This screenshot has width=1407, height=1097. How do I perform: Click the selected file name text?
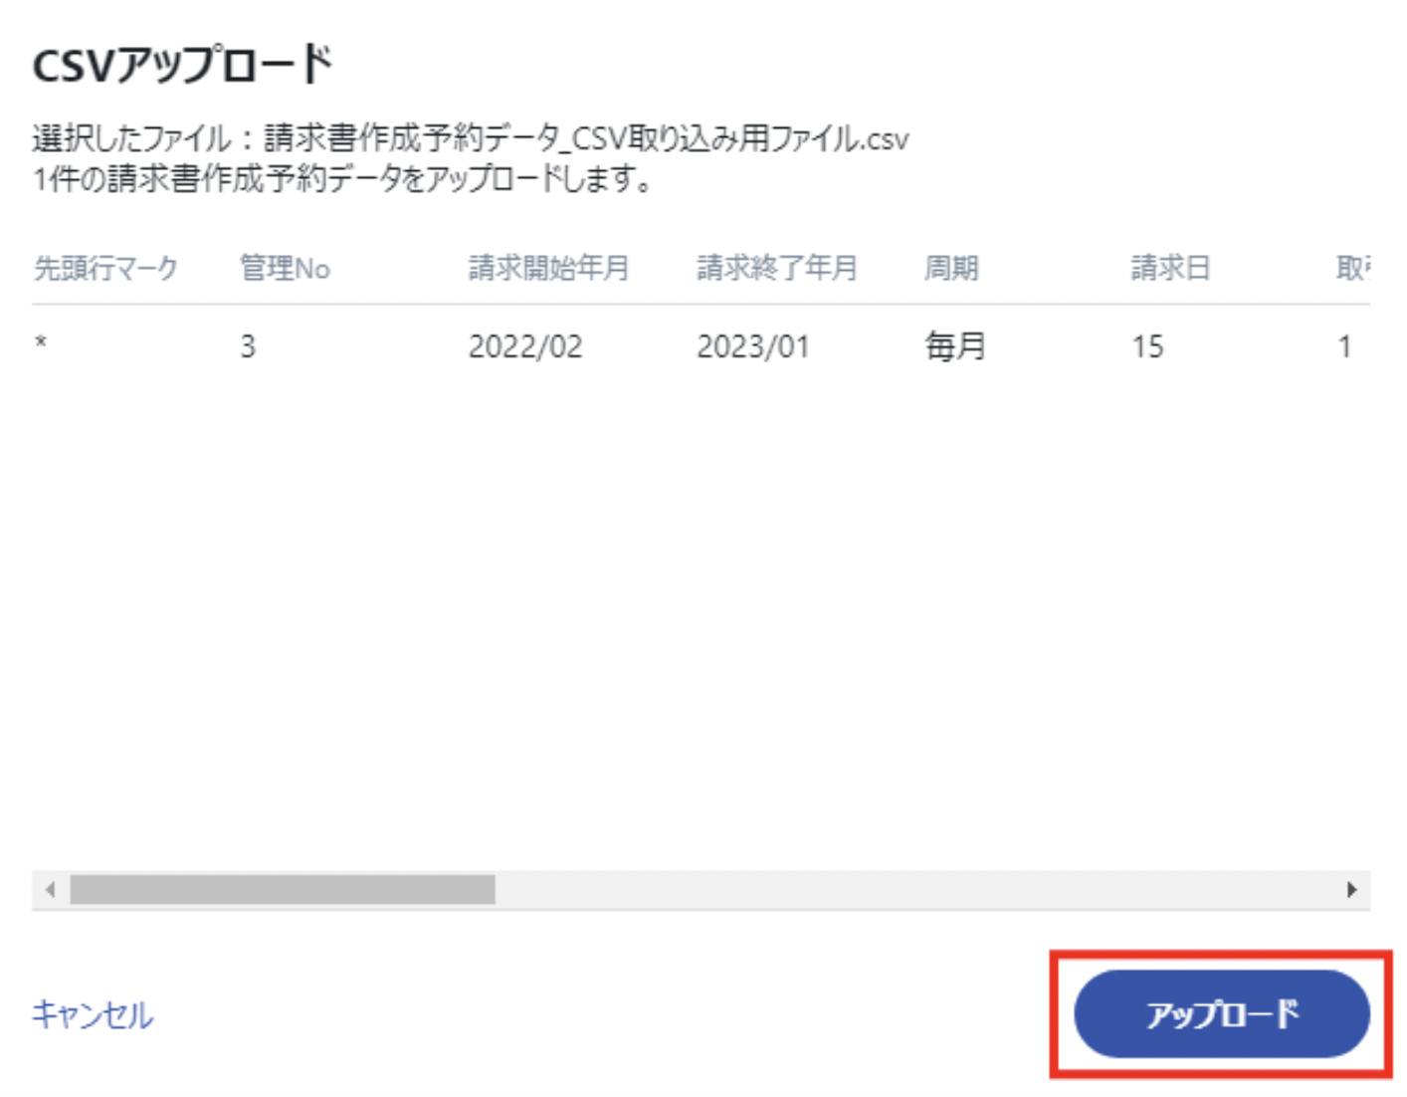586,137
